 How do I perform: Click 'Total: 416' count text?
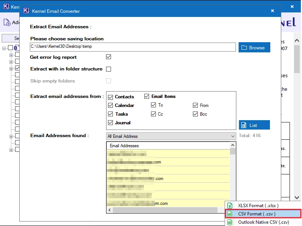250,136
